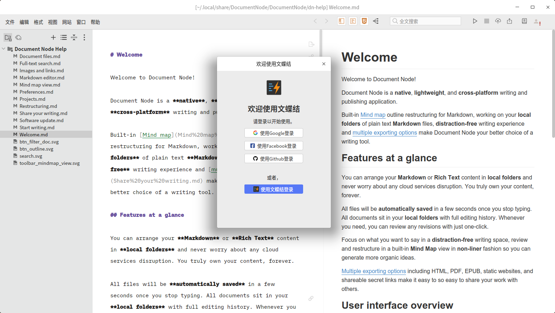This screenshot has width=555, height=313.
Task: Click the play button in toolbar
Action: (x=475, y=21)
